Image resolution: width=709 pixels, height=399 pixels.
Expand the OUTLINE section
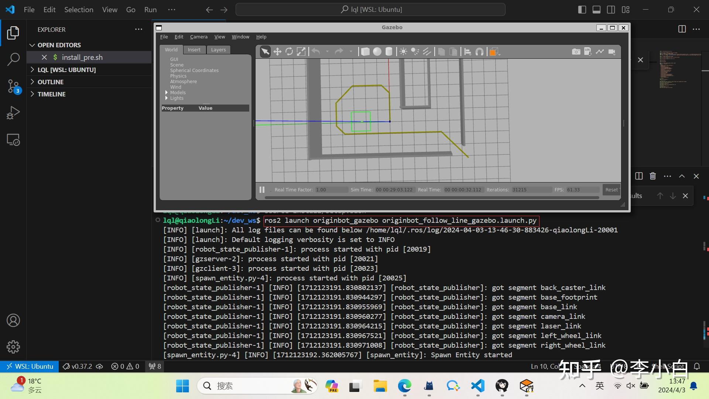point(51,82)
